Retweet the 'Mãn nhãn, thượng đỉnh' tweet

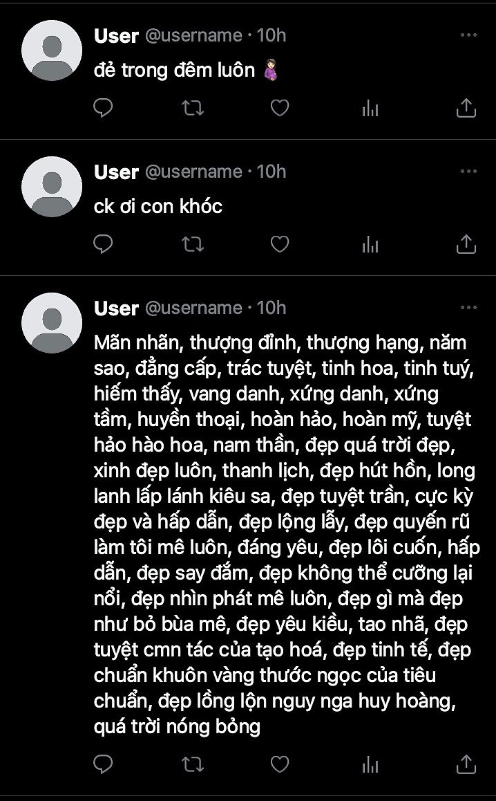[193, 764]
